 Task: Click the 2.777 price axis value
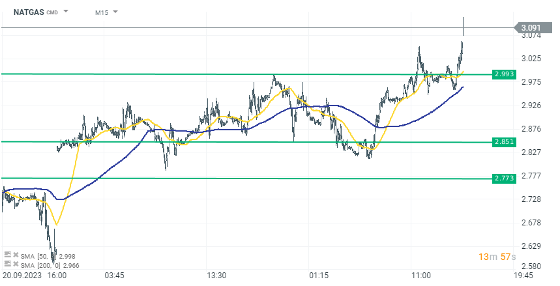click(x=531, y=176)
